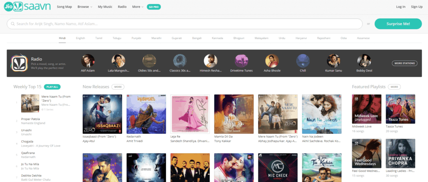Viewport: 428px width, 182px height.
Task: Open Jo Tu Na Mila song title
Action: pyautogui.click(x=30, y=165)
